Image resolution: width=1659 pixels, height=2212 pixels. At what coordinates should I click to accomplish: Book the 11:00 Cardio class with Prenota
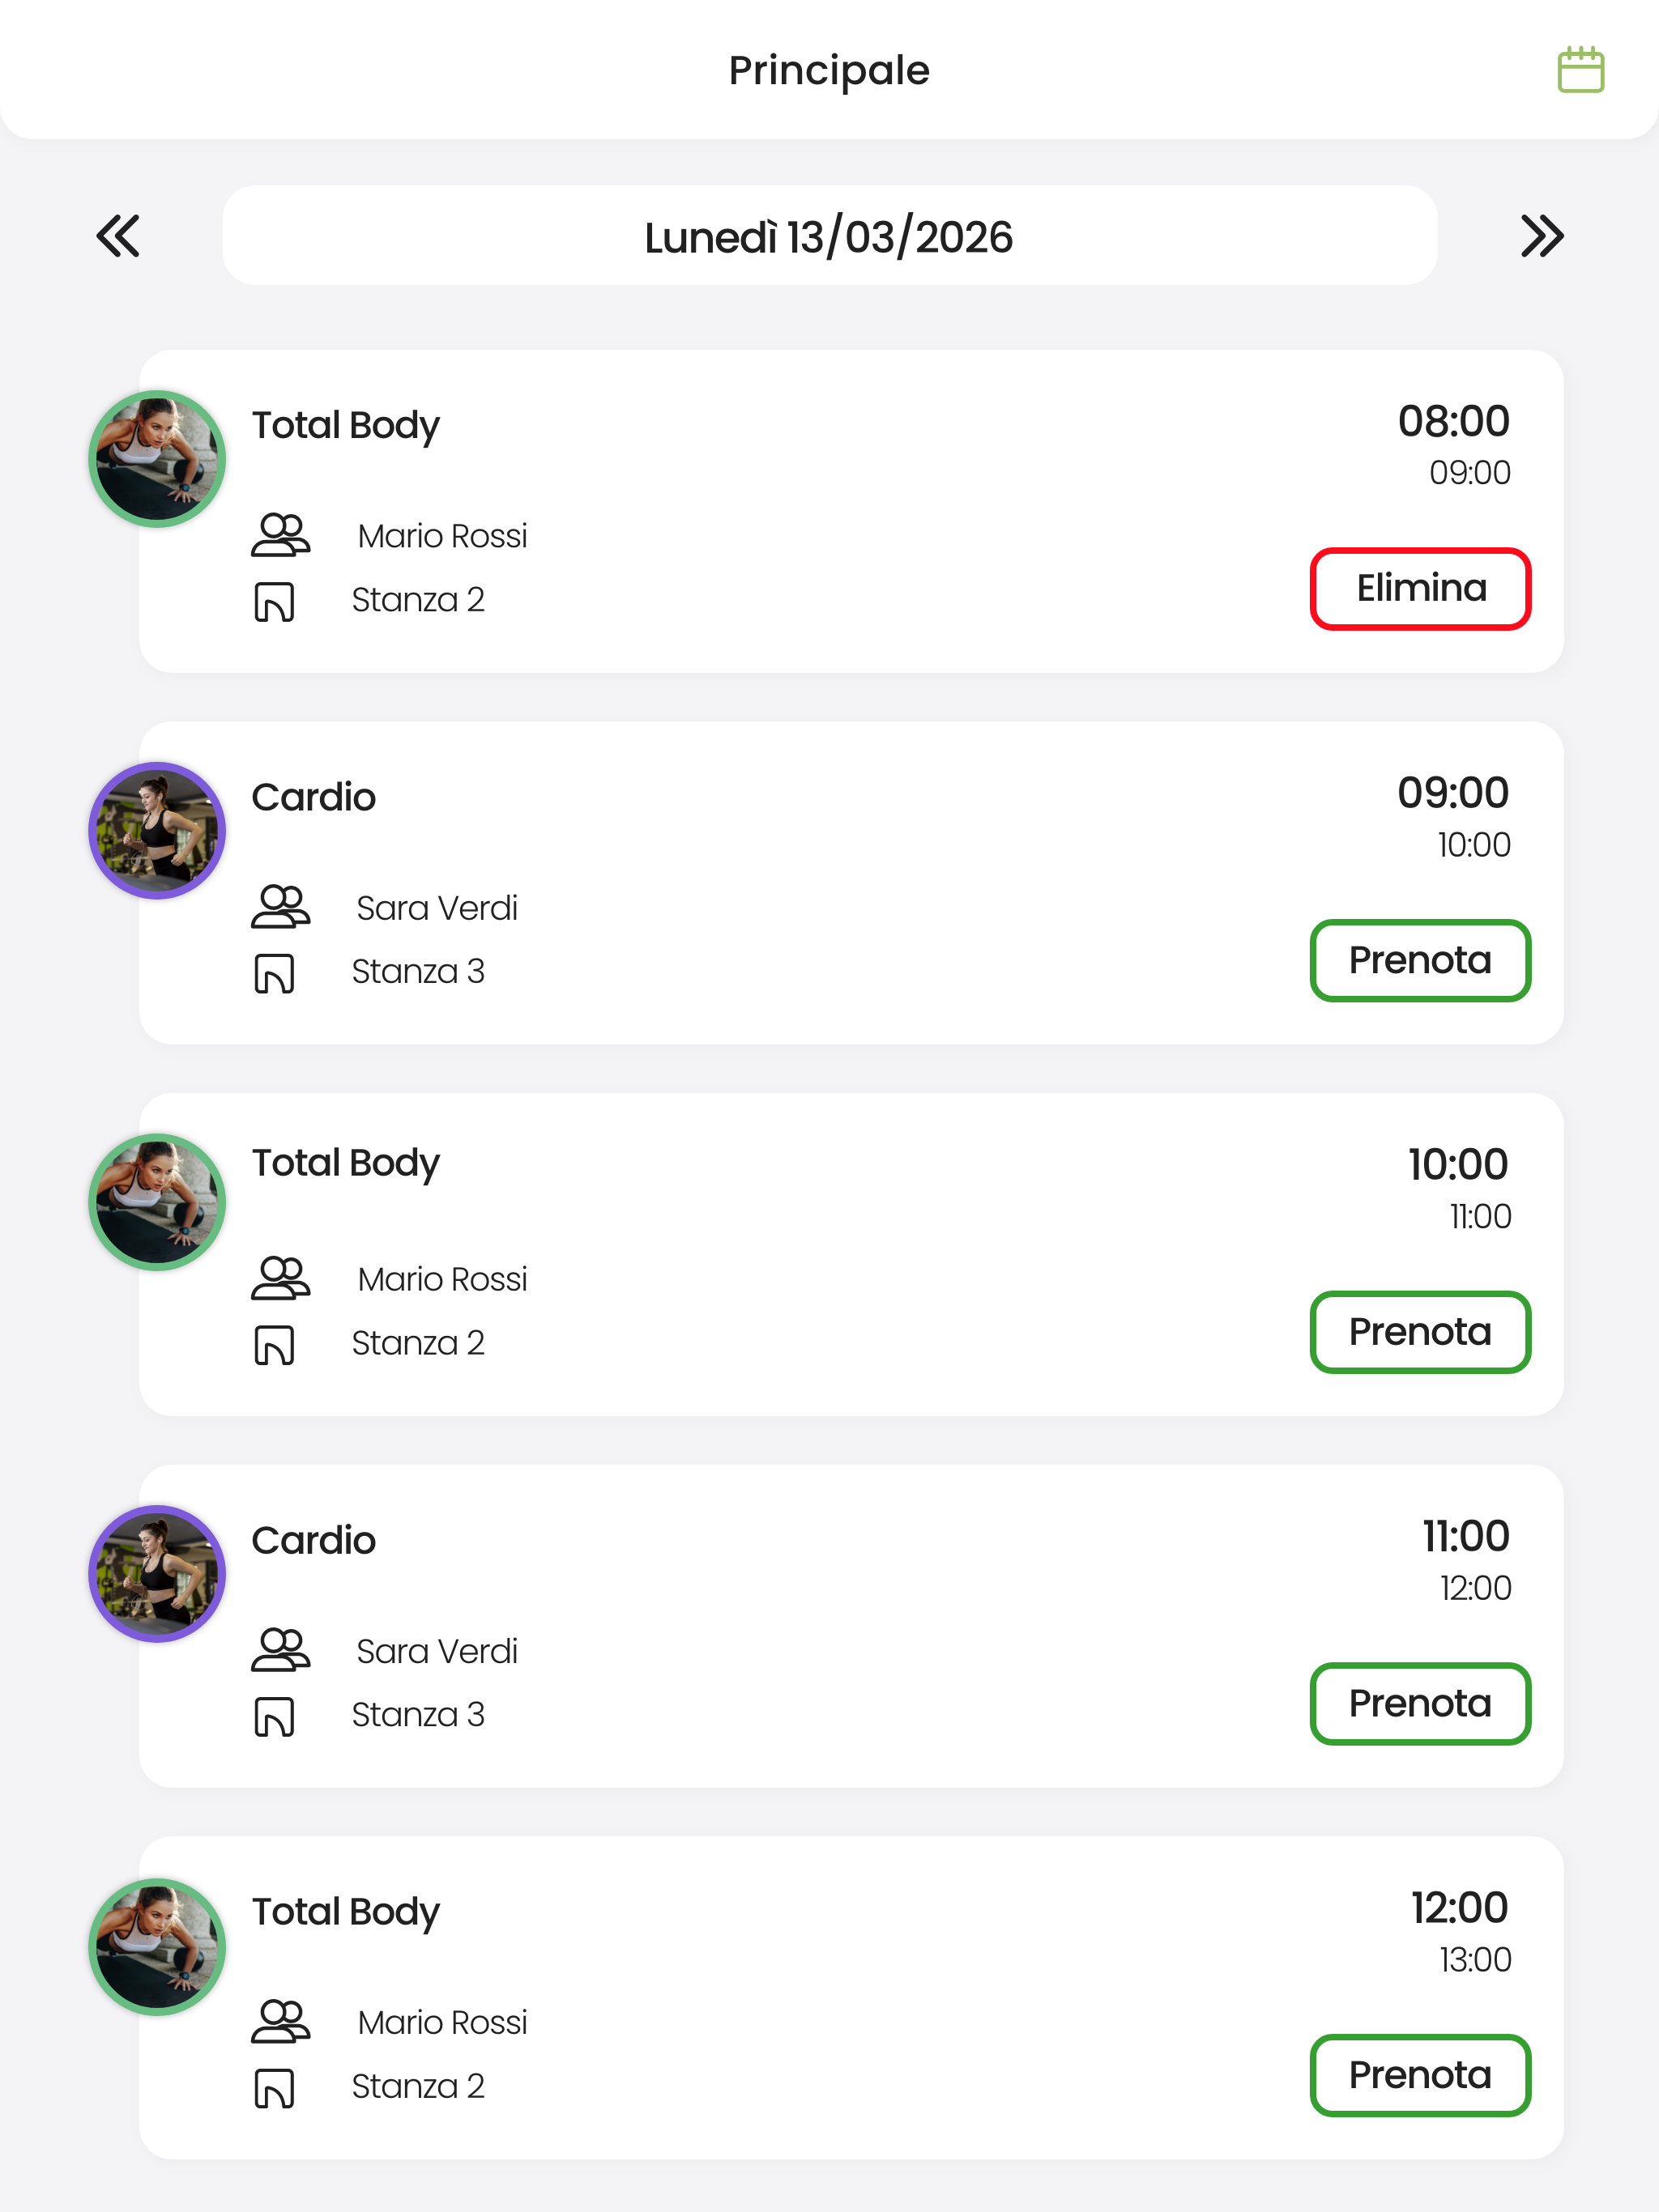[x=1421, y=1704]
